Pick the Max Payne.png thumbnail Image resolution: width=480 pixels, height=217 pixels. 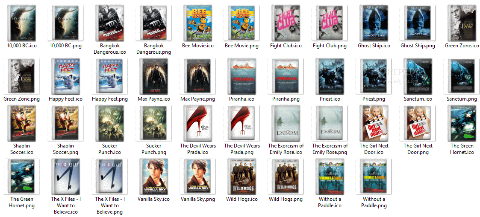pos(197,76)
